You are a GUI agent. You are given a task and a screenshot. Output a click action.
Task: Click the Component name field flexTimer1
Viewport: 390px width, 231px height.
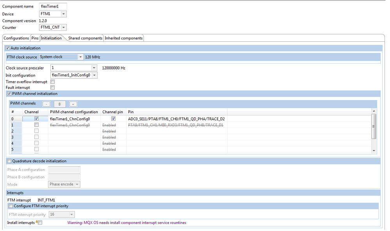[53, 7]
